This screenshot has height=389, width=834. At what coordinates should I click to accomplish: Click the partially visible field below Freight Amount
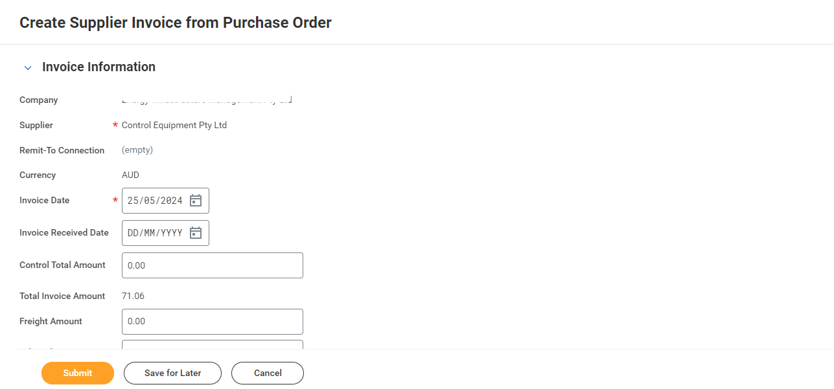pos(212,344)
